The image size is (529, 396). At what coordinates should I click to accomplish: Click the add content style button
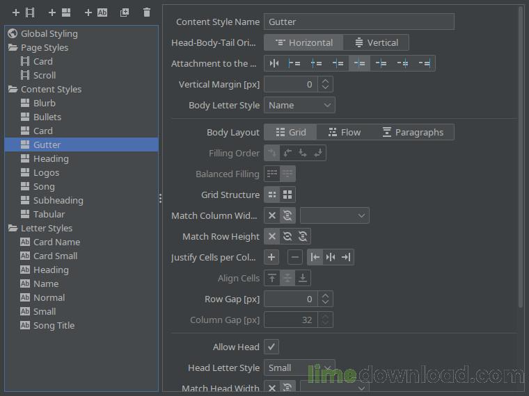[x=59, y=13]
